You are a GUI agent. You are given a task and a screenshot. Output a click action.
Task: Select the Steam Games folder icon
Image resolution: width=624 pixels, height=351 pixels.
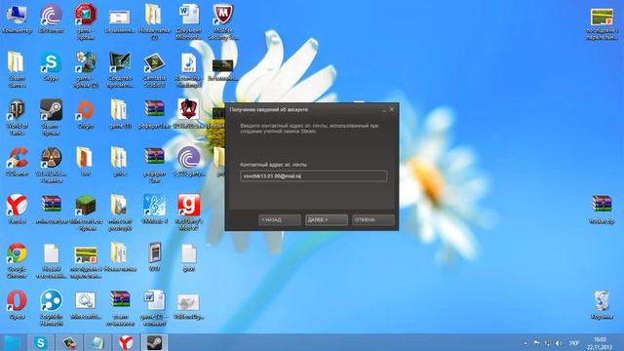tap(17, 69)
